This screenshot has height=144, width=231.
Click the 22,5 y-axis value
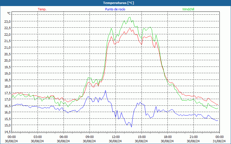8,28
